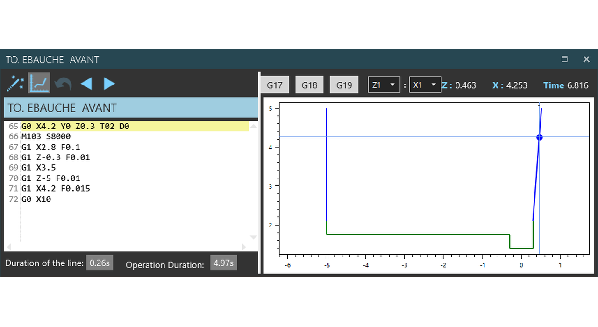Select the G18 plane button
The image size is (598, 327).
click(309, 85)
